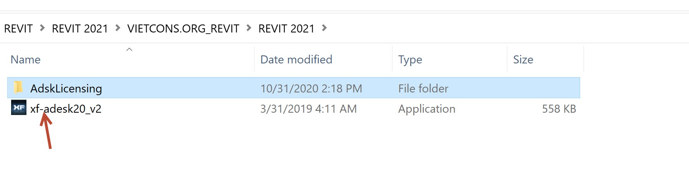Sort files using the Type column header
The height and width of the screenshot is (178, 689).
410,60
